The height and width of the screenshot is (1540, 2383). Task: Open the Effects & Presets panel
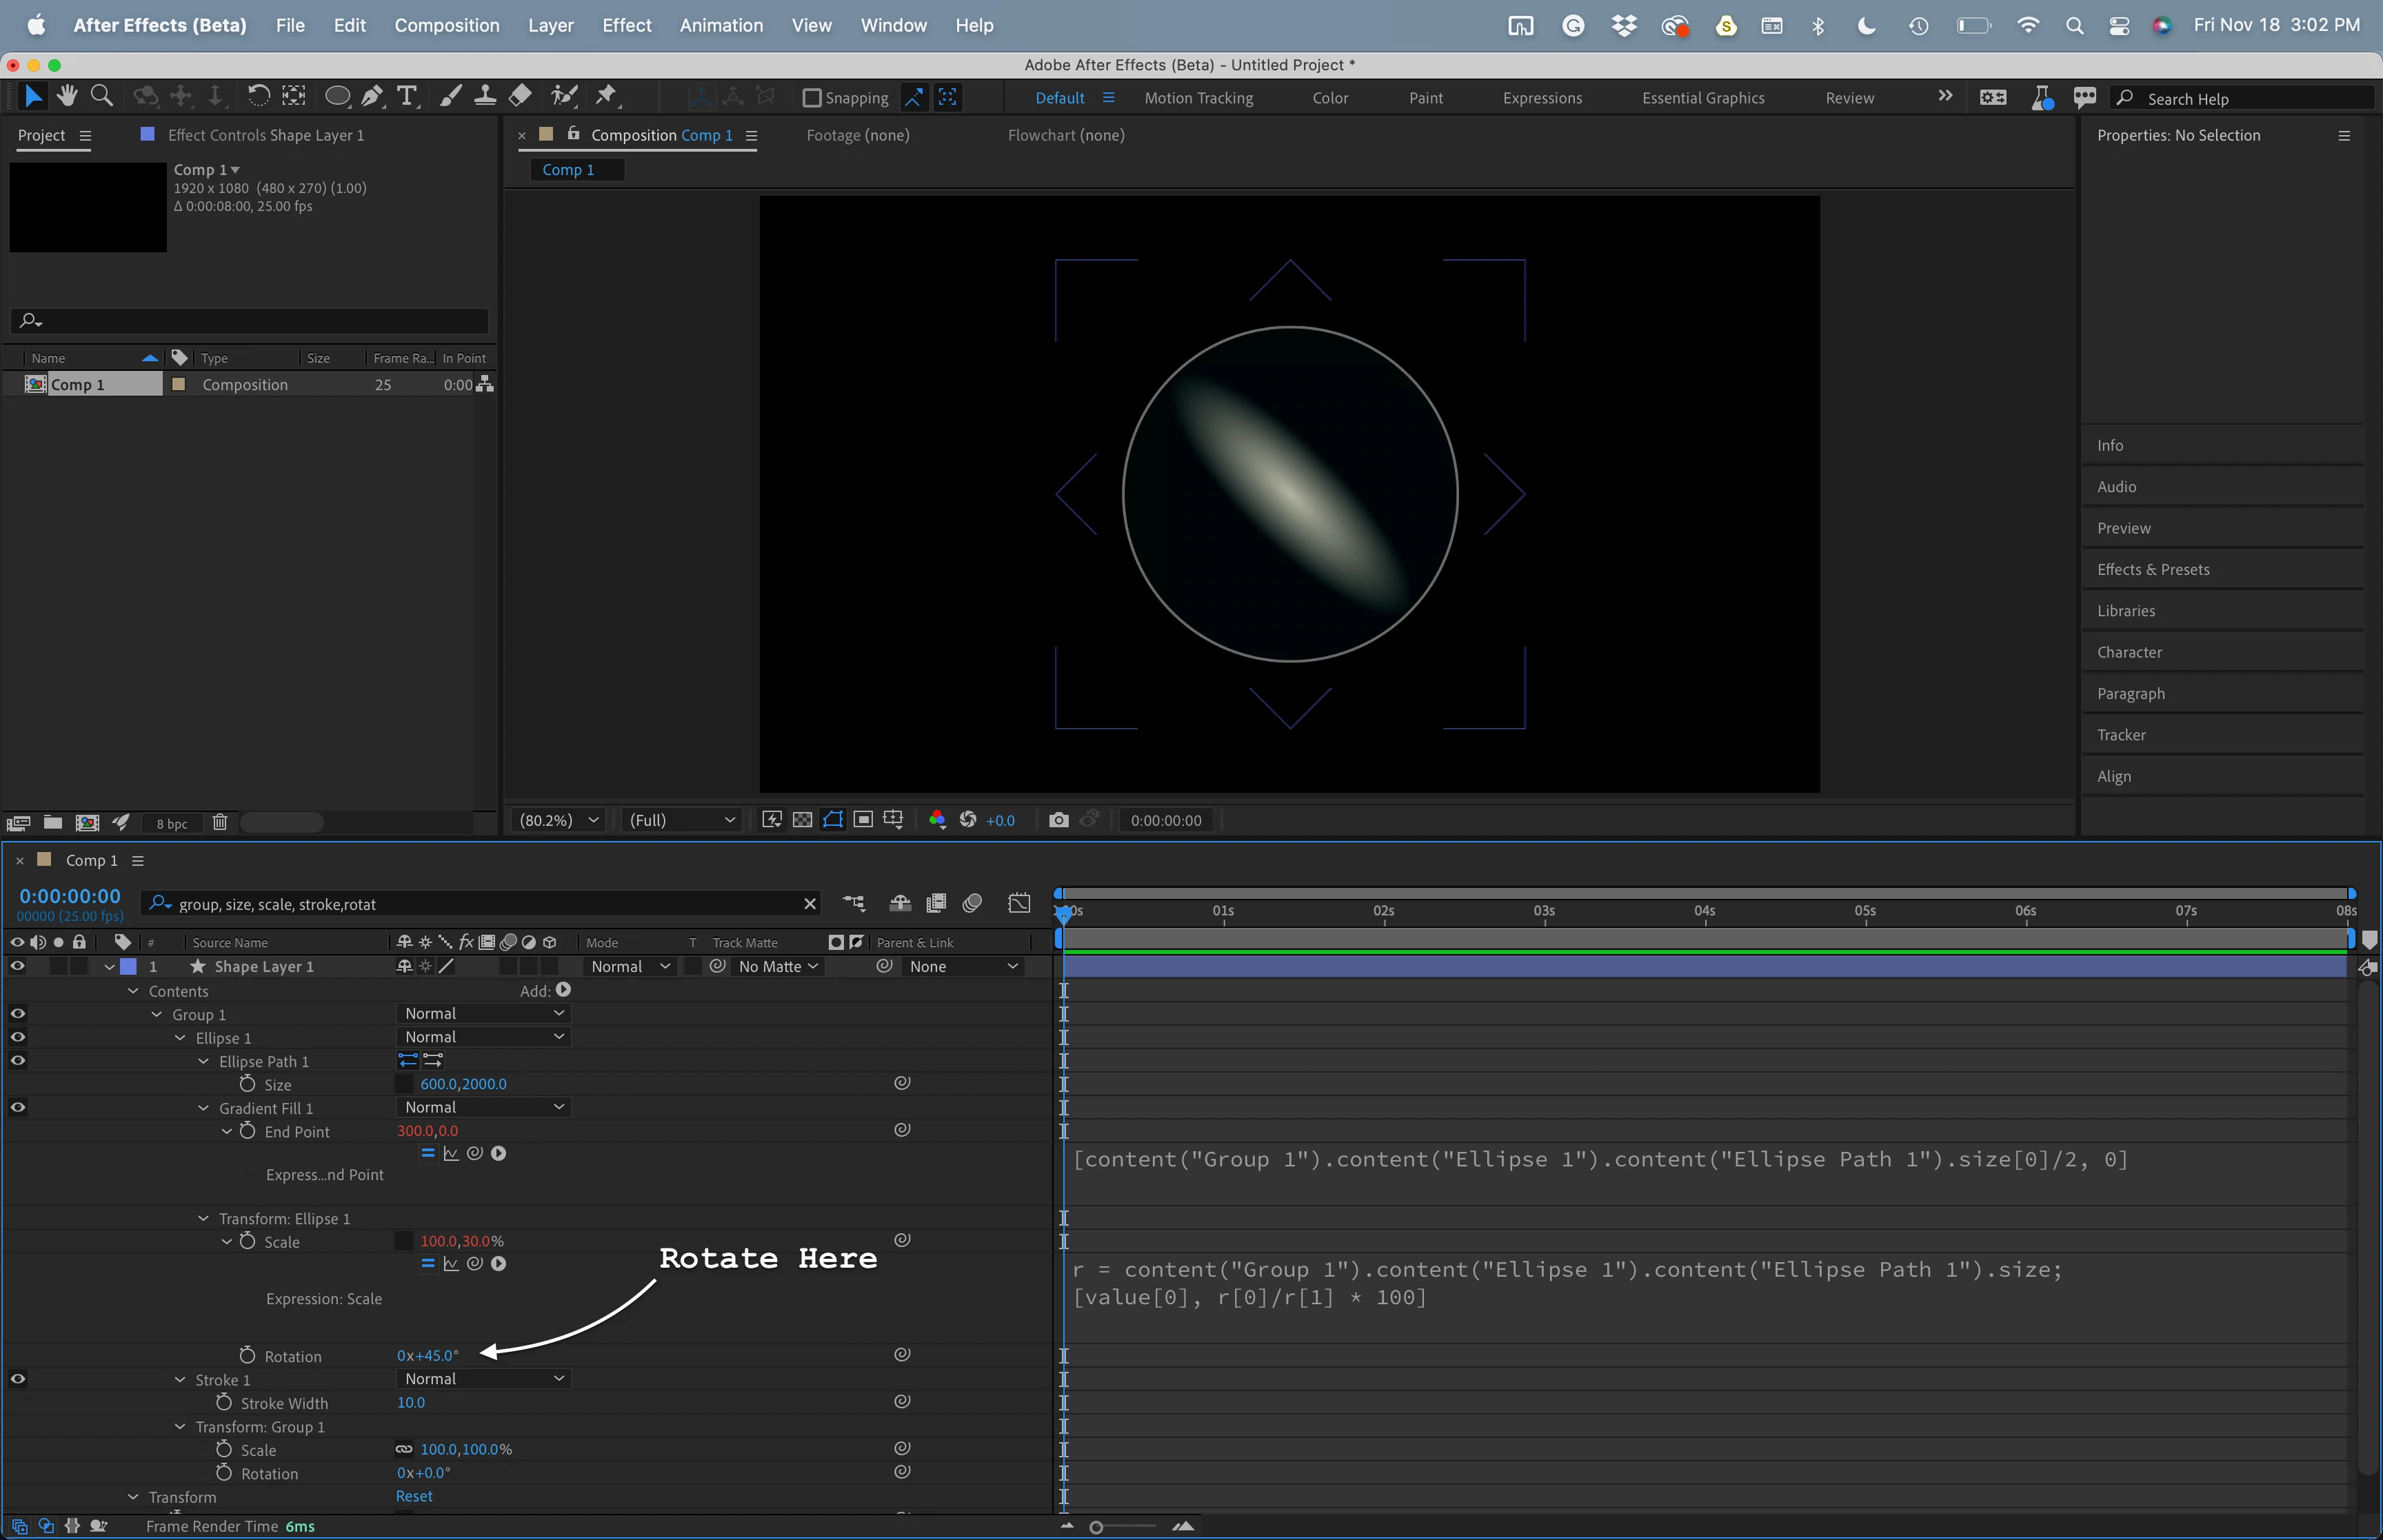click(x=2152, y=569)
